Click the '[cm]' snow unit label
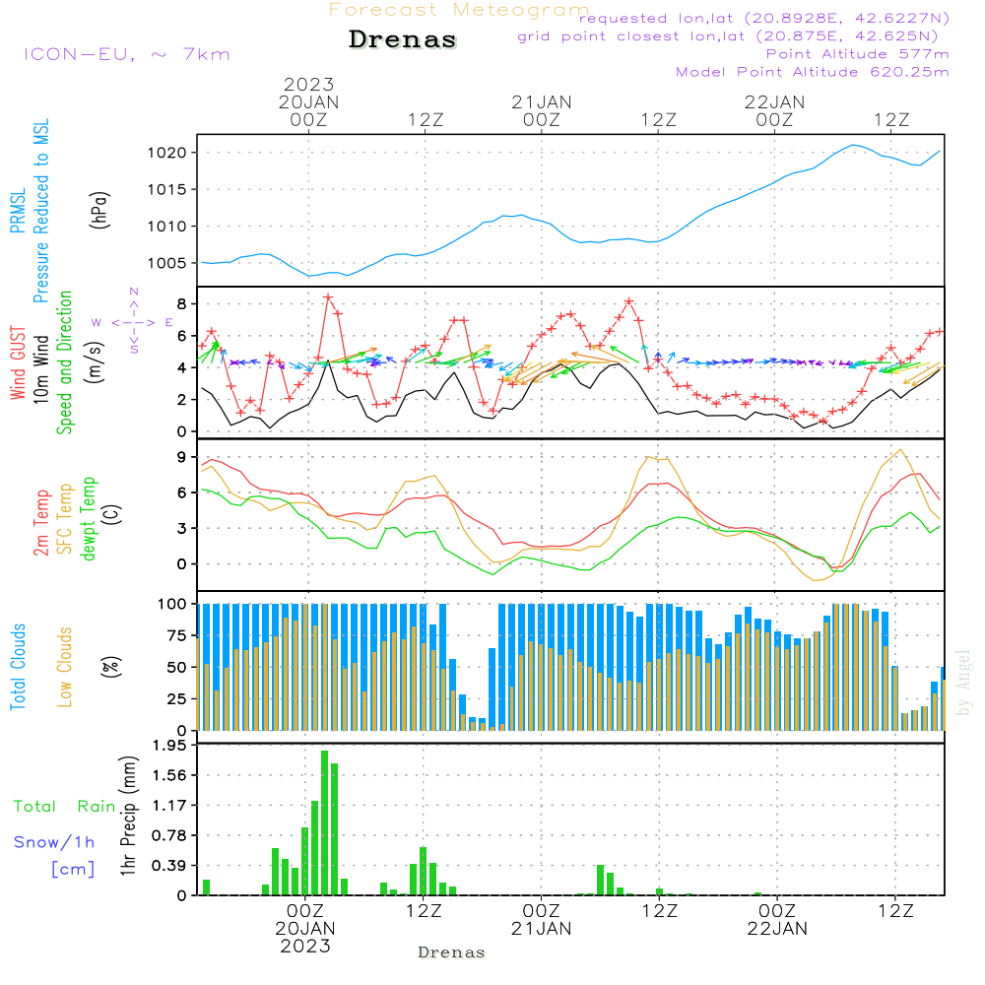The image size is (985, 985). pos(73,870)
